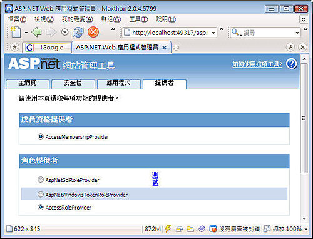Click the new tab page icon in toolbar
Image resolution: width=313 pixels, height=239 pixels.
(16, 32)
